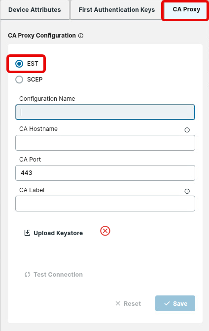This screenshot has height=331, width=209.
Task: Click the Reset button
Action: click(x=128, y=303)
